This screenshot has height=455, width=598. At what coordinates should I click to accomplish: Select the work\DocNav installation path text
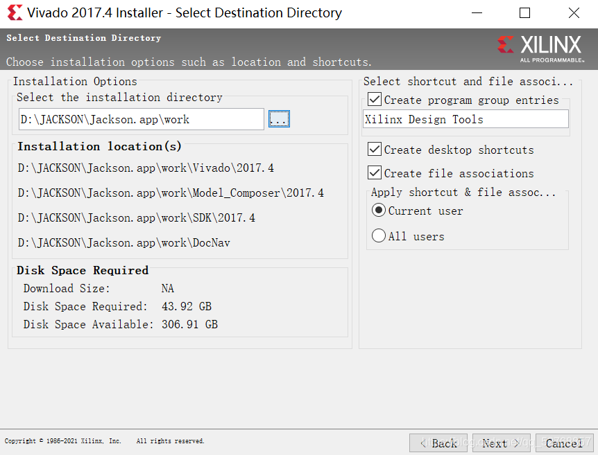(x=124, y=243)
